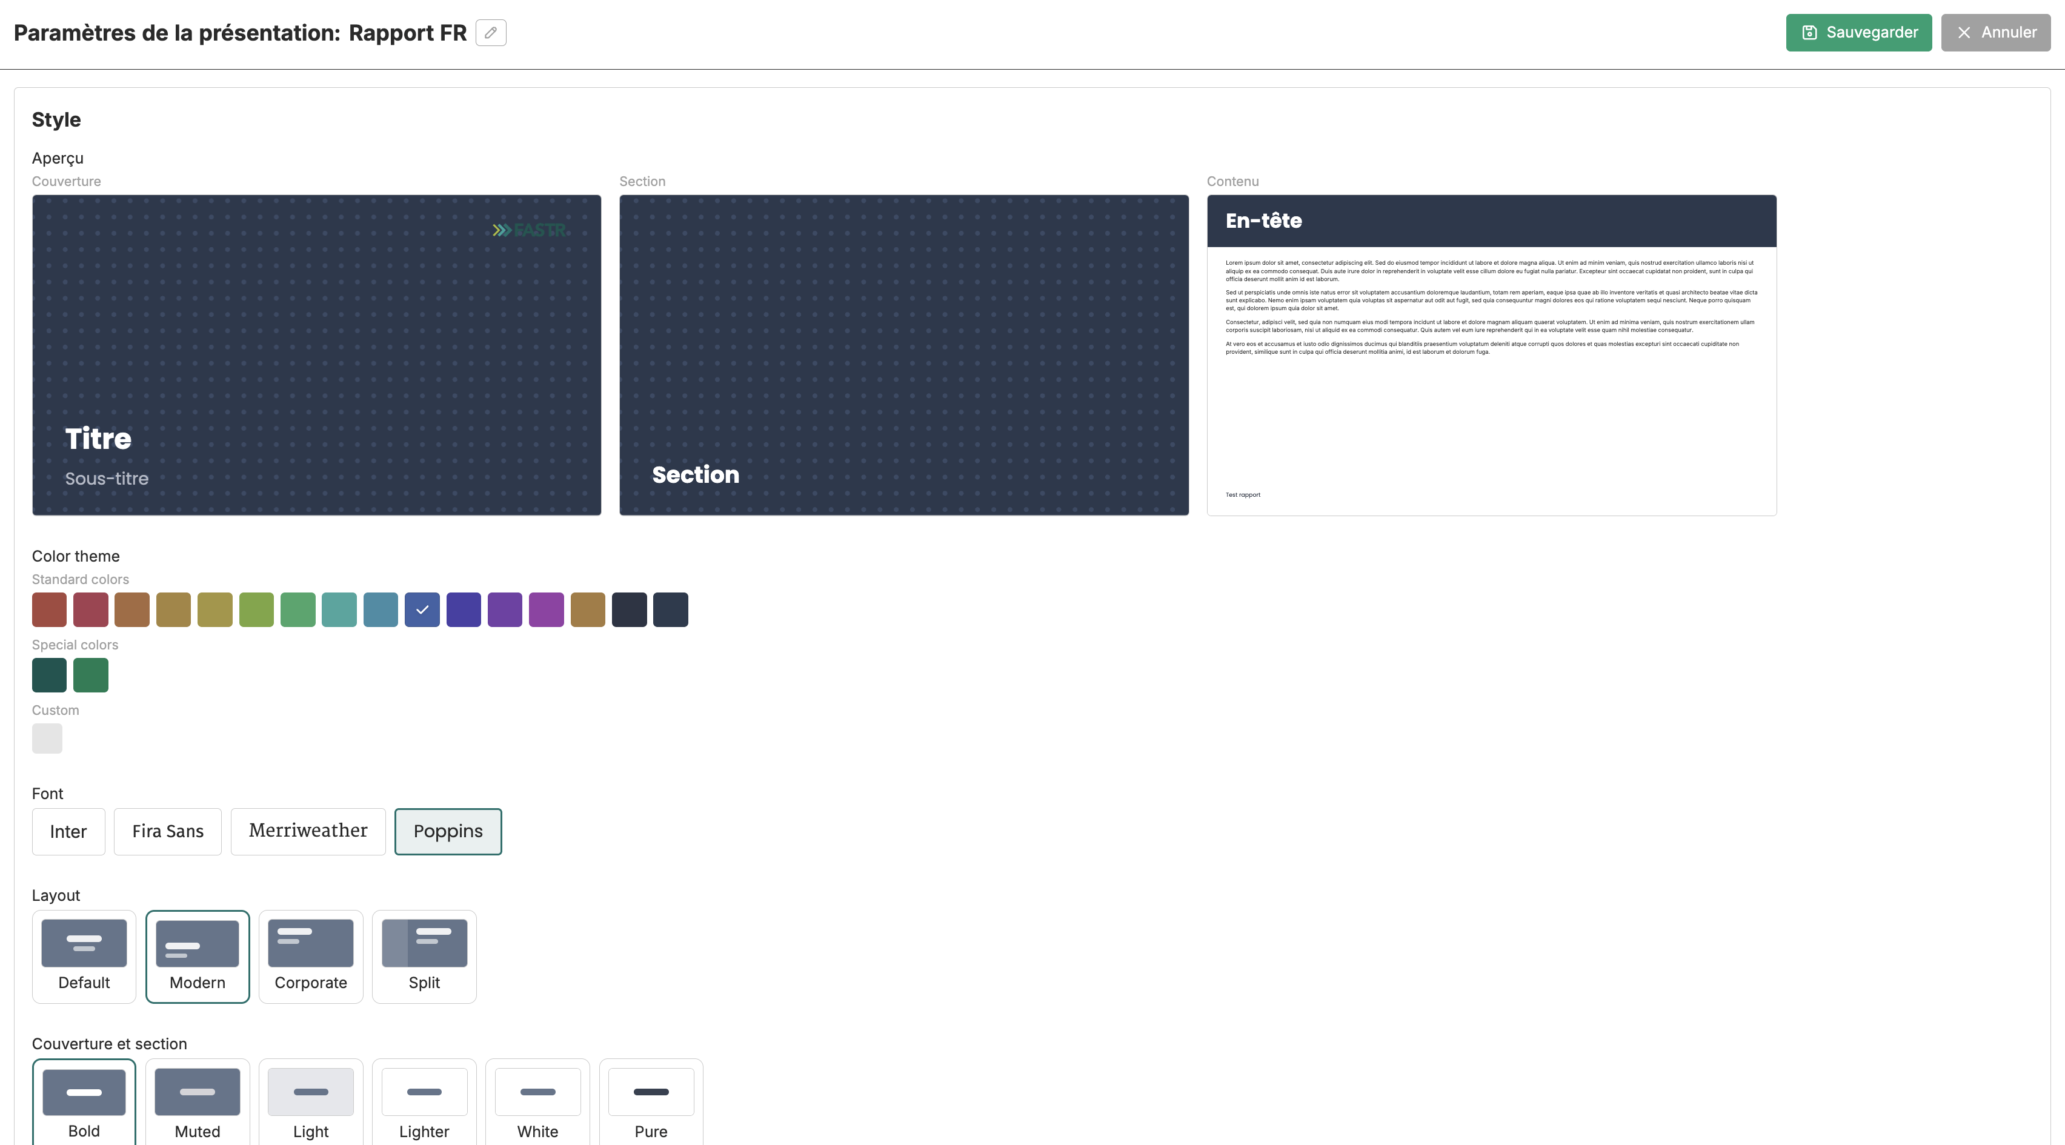The height and width of the screenshot is (1145, 2065).
Task: Click the FASTR logo on cover preview
Action: pyautogui.click(x=530, y=231)
